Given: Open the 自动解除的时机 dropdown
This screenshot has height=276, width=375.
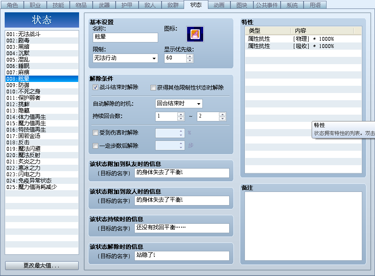Looking at the screenshot, I should click(179, 104).
